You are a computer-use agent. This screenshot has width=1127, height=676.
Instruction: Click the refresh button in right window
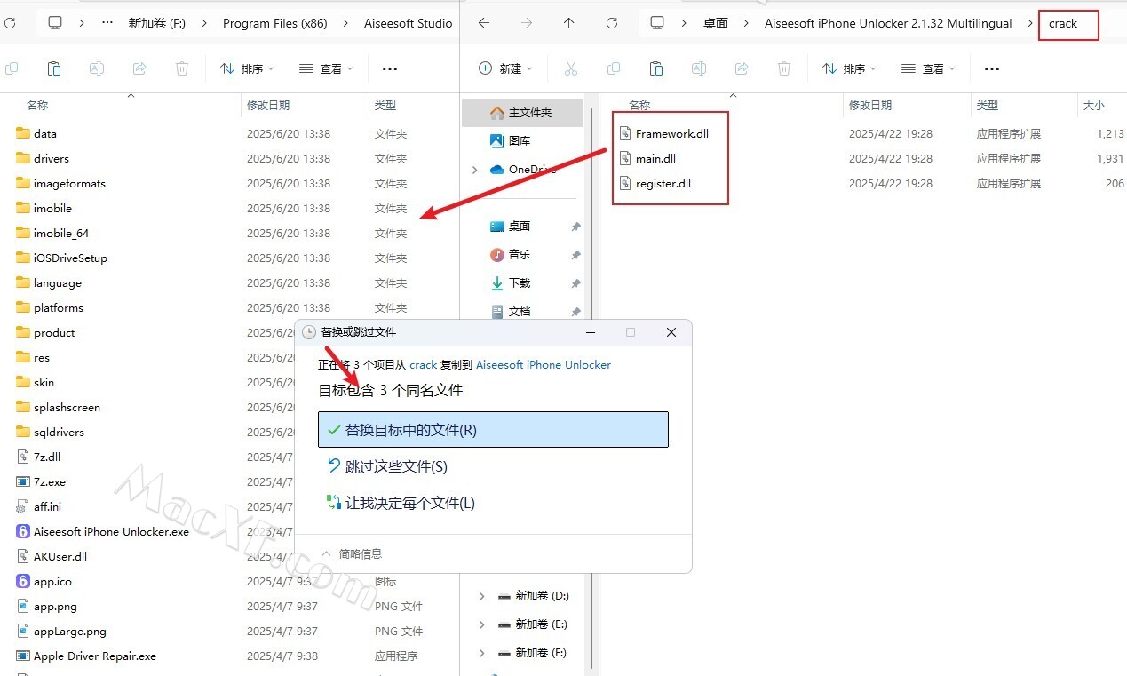(x=612, y=23)
